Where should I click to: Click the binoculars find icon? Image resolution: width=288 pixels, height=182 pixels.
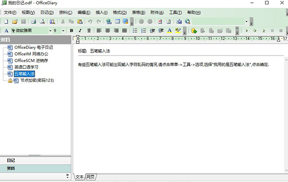point(52,22)
